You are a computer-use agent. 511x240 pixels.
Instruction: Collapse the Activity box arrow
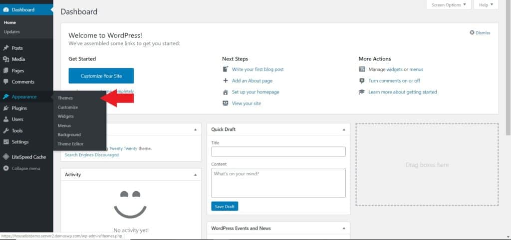[195, 175]
